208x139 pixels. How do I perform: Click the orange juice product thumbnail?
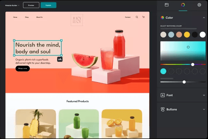(122, 124)
